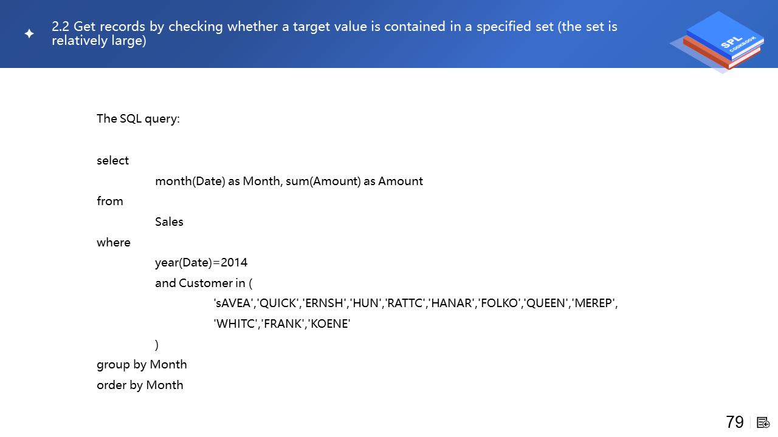Click the 'order by Month' line
The width and height of the screenshot is (778, 437).
pos(140,385)
